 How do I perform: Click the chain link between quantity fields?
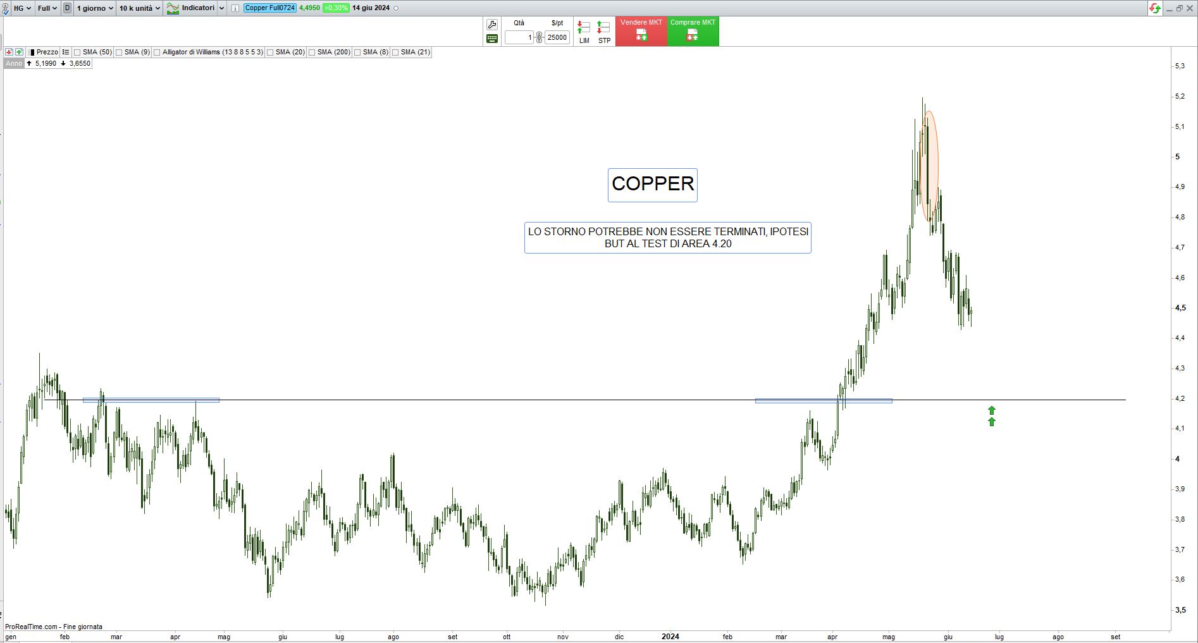click(x=540, y=37)
